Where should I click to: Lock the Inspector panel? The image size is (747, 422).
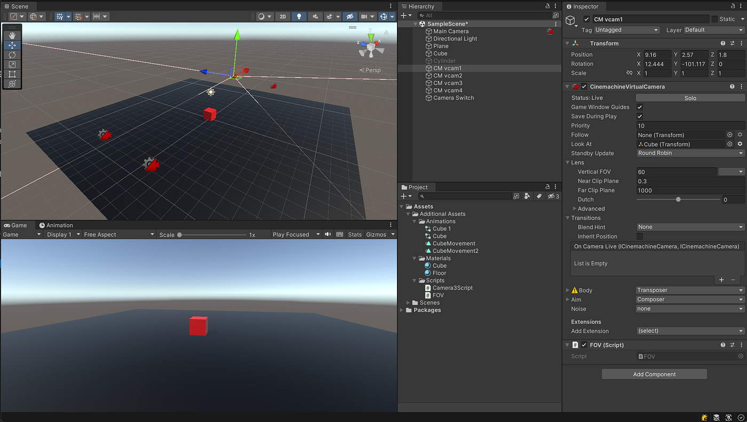coord(727,6)
